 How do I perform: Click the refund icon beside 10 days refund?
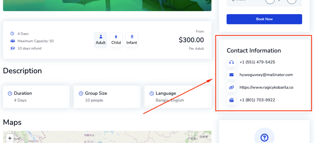coord(13,48)
